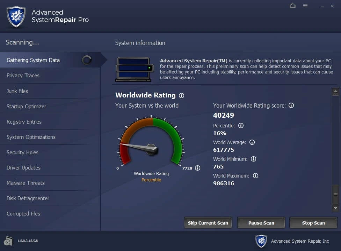This screenshot has height=251, width=341.
Task: Click info icon beside Your Worldwide Rating score
Action: click(291, 105)
